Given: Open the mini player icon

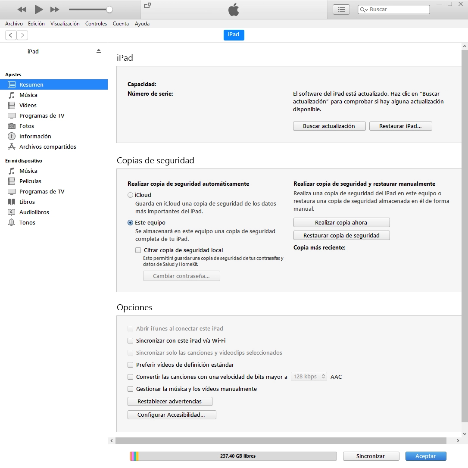Looking at the screenshot, I should coord(147,6).
